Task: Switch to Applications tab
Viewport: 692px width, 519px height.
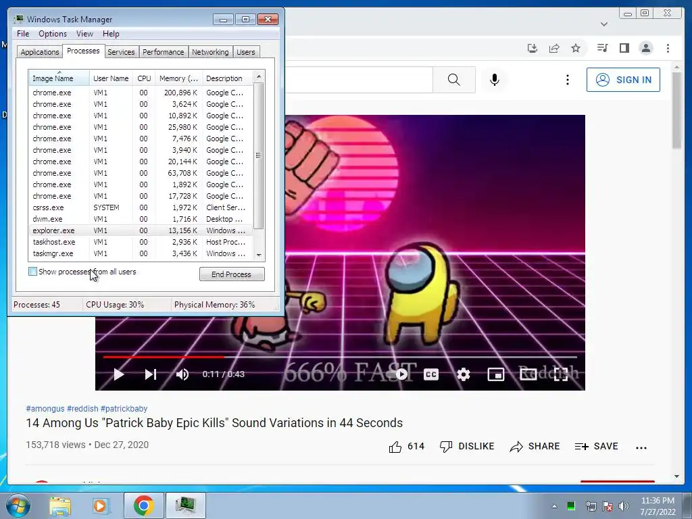Action: (x=40, y=52)
